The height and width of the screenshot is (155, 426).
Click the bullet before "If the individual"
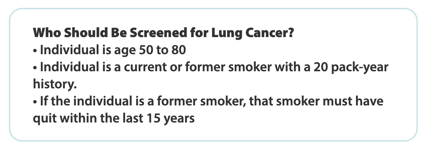click(35, 101)
